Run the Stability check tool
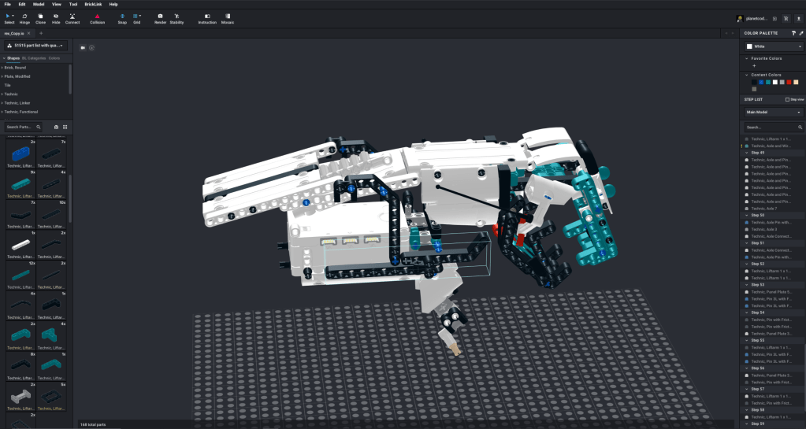The image size is (806, 429). point(176,18)
